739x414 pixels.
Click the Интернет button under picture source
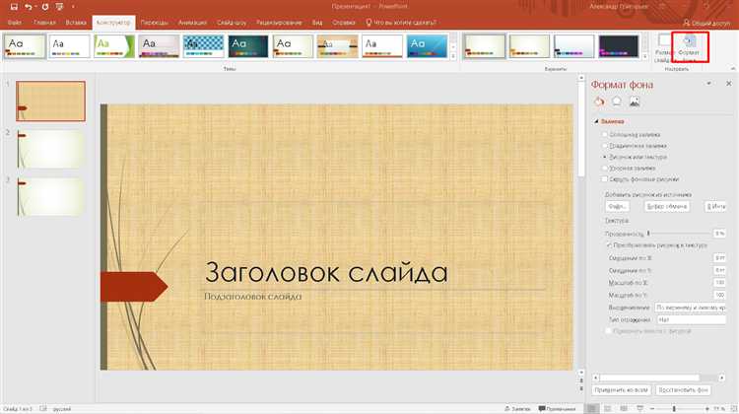(x=716, y=207)
